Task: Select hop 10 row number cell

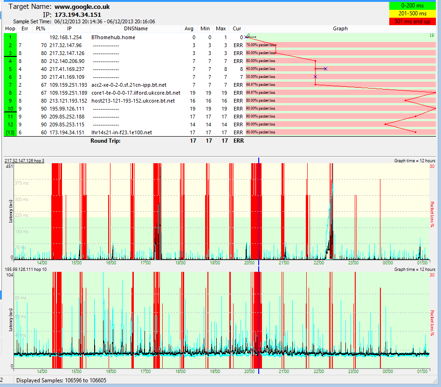Action: (x=10, y=109)
